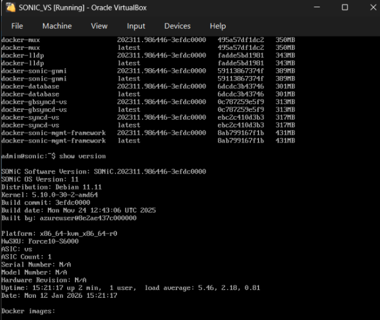Click 'docker-syncd-vs' row tagged latest
The image size is (380, 320).
click(148, 125)
